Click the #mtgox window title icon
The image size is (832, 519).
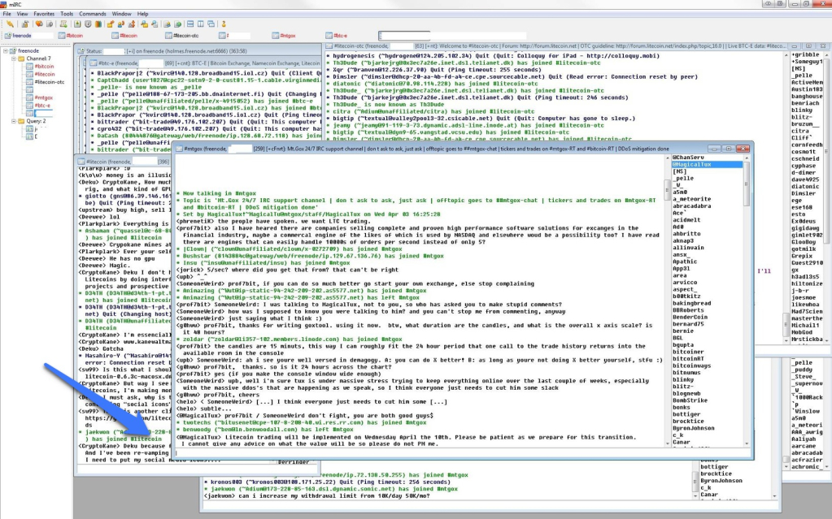tap(180, 149)
